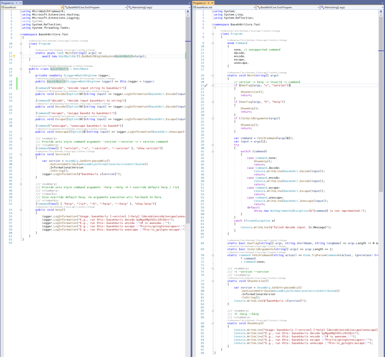
Task: Collapse the using block in left pane
Action: coord(21,11)
